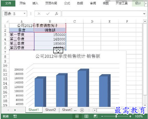Add a new sheet with plus button
This screenshot has width=148, height=119.
coord(82,110)
